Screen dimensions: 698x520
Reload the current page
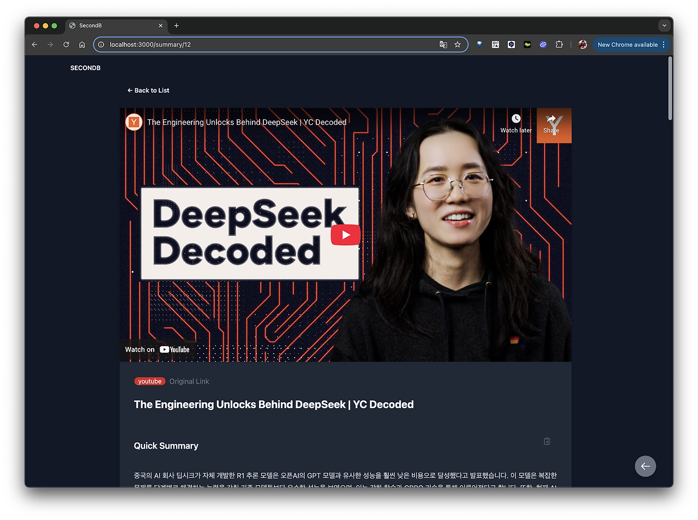tap(66, 45)
